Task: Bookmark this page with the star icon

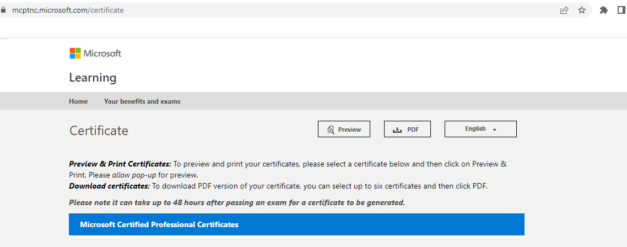Action: tap(582, 10)
